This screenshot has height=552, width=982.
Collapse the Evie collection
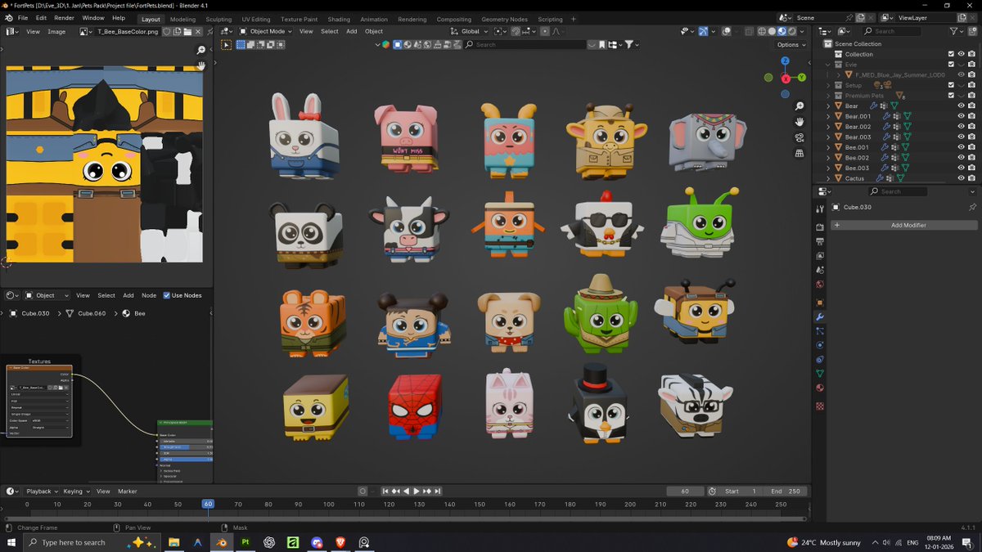[828, 65]
